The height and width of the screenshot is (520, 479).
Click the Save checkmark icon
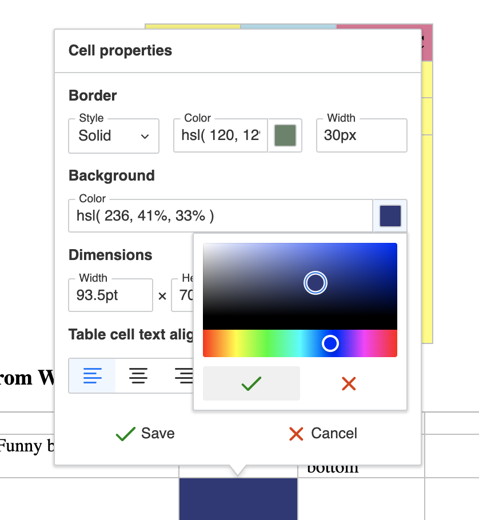[x=125, y=434]
